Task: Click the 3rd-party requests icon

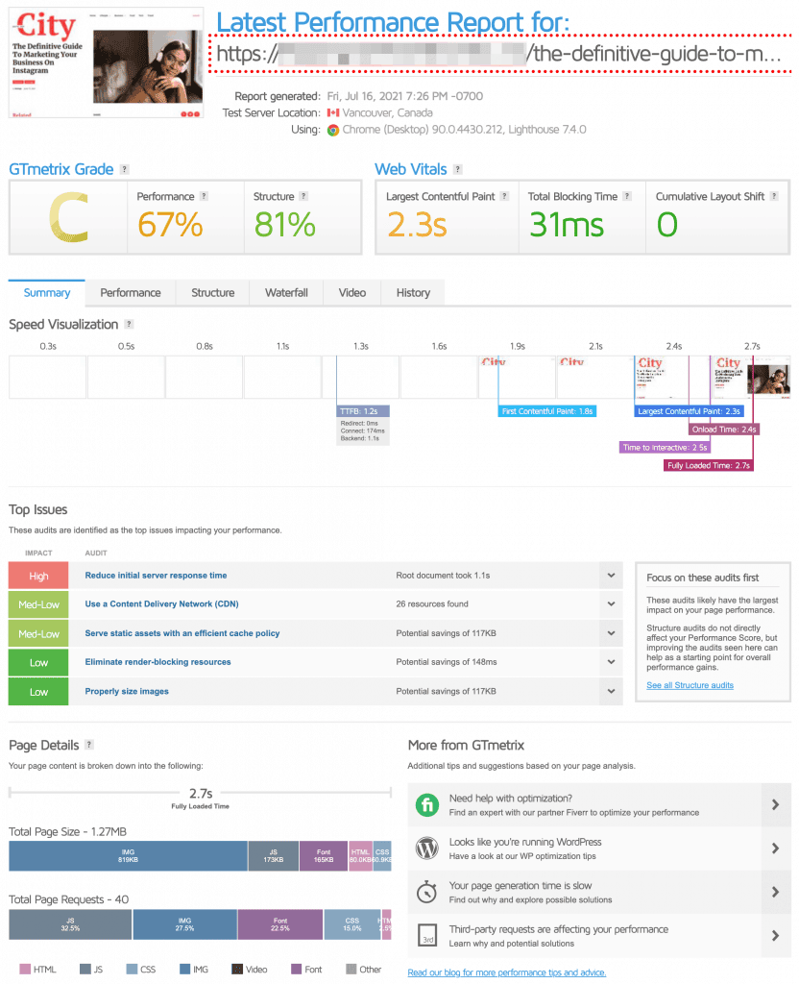Action: click(427, 935)
